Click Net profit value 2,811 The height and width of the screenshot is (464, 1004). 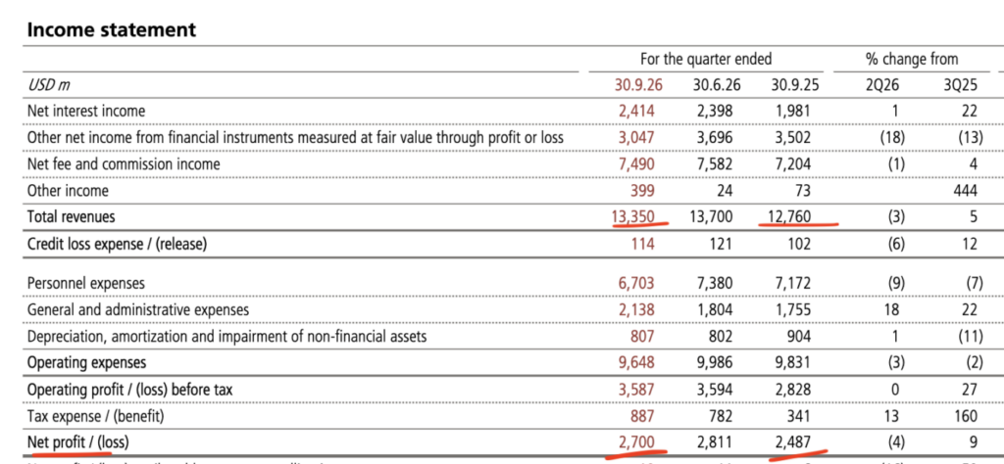(715, 441)
